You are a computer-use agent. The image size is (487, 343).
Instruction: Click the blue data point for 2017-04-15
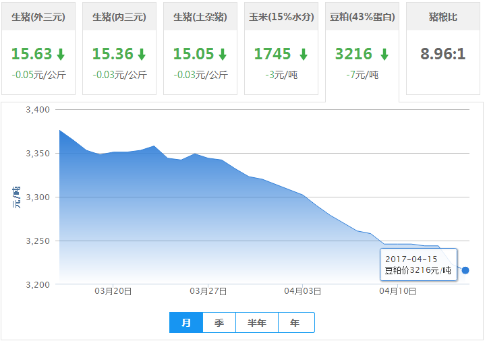pos(465,270)
